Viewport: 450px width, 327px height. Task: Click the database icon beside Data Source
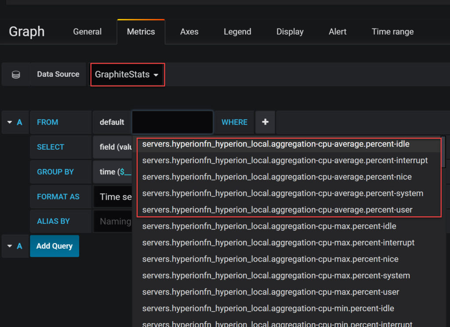pyautogui.click(x=16, y=75)
